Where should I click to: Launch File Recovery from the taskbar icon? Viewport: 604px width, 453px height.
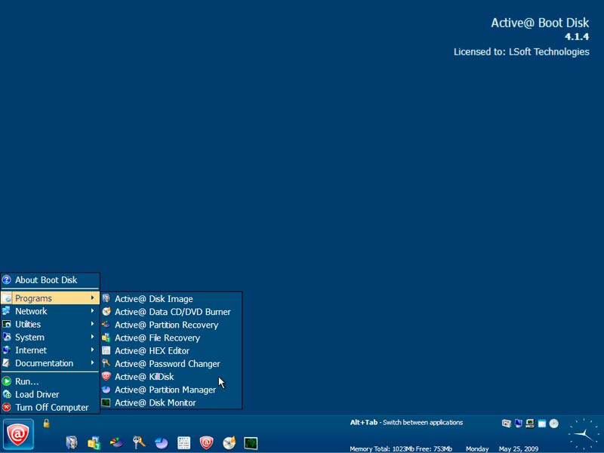pyautogui.click(x=94, y=442)
